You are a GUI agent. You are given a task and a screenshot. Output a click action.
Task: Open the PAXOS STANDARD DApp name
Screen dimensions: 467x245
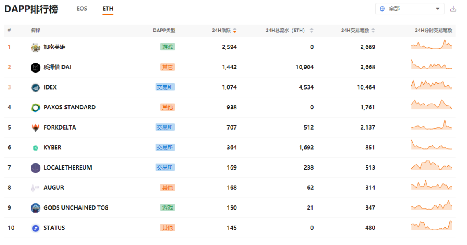click(x=70, y=107)
